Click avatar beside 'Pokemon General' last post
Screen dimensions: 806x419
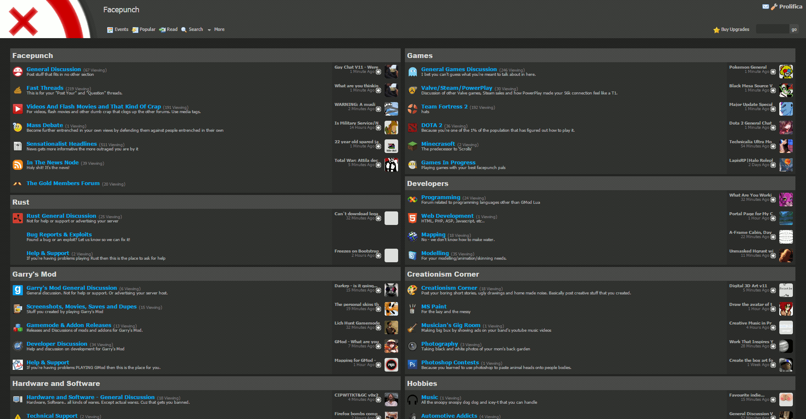click(786, 72)
